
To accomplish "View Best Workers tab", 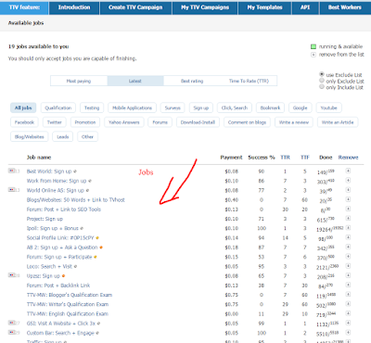I will 345,7.
